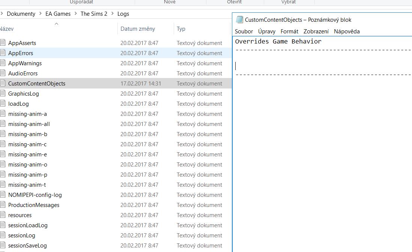412x252 pixels.
Task: Select the resources file name
Action: (20, 215)
